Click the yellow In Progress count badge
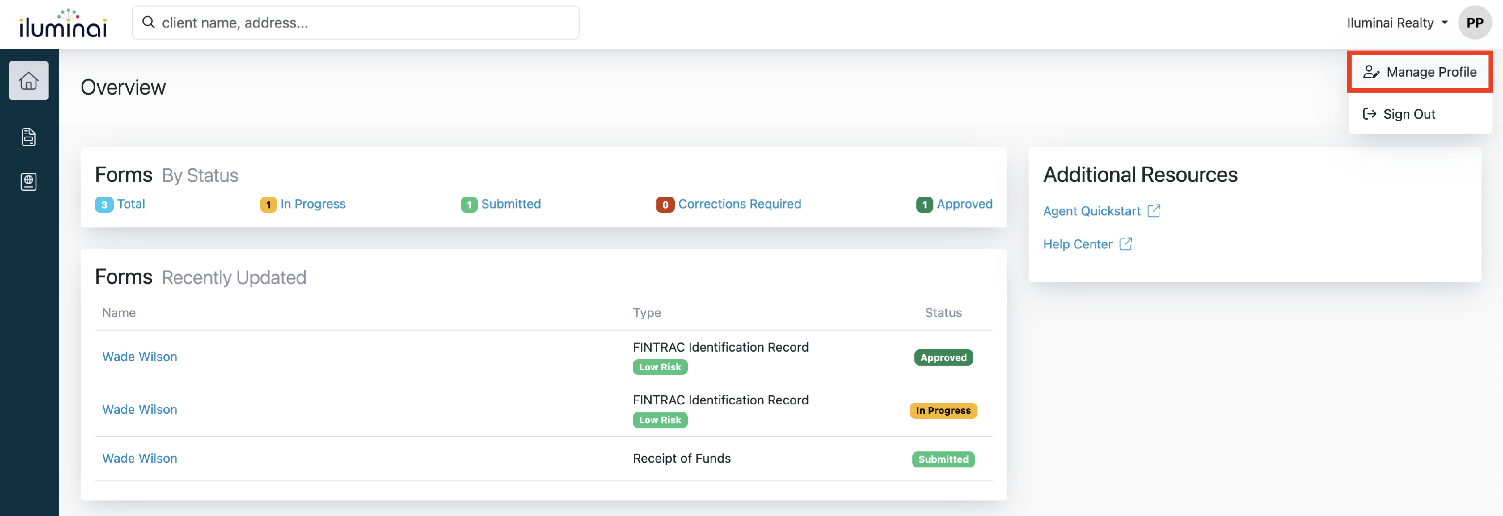 pos(268,205)
